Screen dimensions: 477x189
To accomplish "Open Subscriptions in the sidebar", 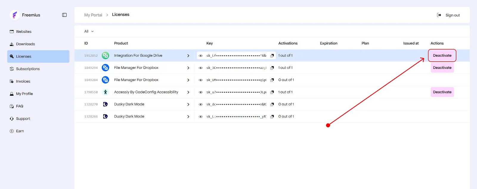I will point(28,69).
